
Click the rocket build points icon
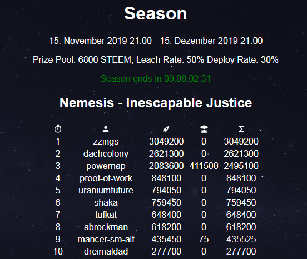click(166, 129)
